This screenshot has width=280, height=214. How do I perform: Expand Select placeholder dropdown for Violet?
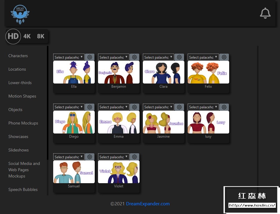click(114, 157)
